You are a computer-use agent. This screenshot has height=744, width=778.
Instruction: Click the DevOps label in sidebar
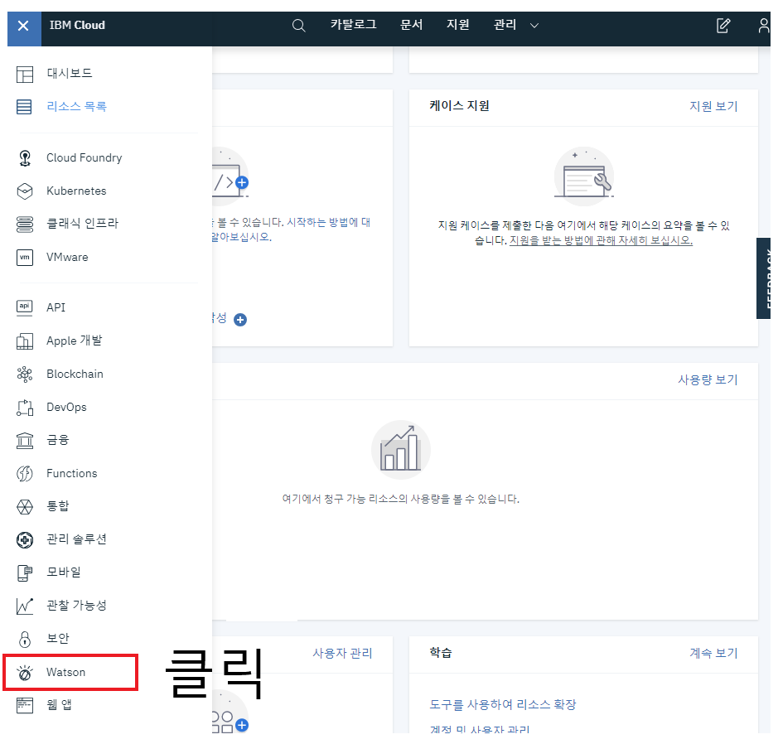pyautogui.click(x=66, y=408)
